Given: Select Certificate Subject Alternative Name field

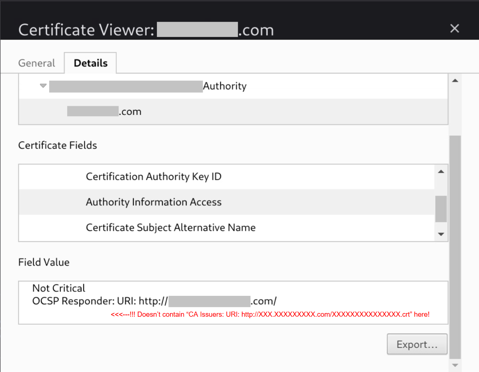Looking at the screenshot, I should pos(170,228).
